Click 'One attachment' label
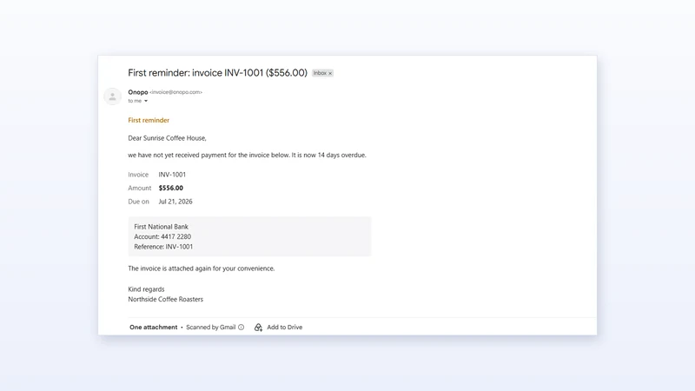 pos(154,328)
